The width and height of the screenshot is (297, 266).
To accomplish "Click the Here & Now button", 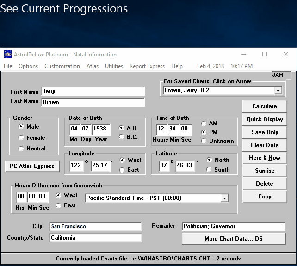I will tap(265, 158).
